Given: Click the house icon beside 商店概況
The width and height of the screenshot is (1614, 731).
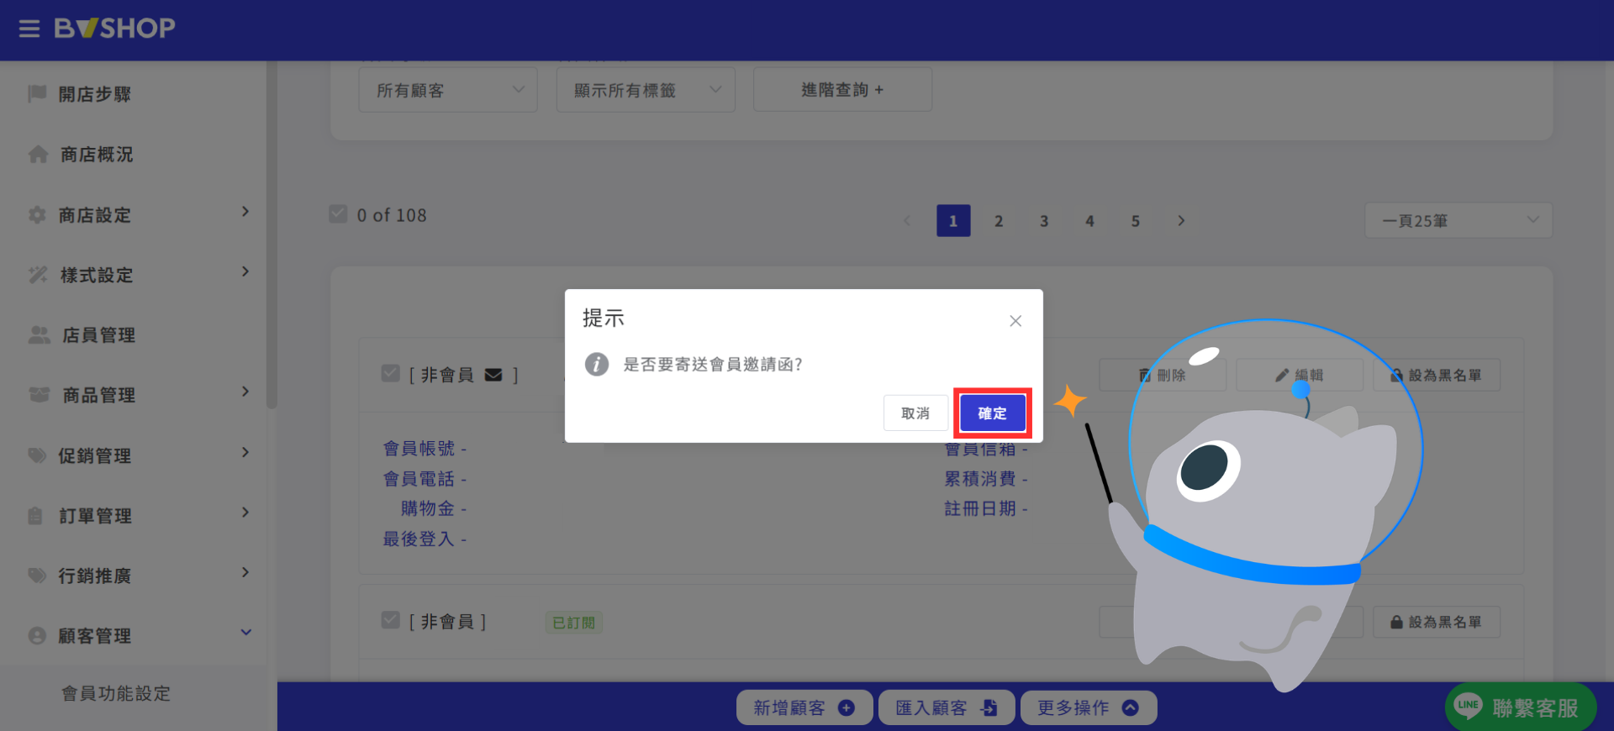Looking at the screenshot, I should (38, 155).
